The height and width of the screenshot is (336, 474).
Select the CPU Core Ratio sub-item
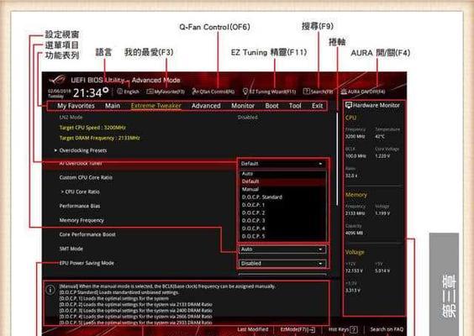click(80, 192)
